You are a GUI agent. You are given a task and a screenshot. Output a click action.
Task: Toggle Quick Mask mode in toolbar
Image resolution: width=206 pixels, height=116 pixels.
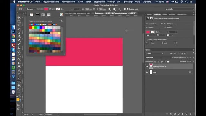click(x=19, y=105)
